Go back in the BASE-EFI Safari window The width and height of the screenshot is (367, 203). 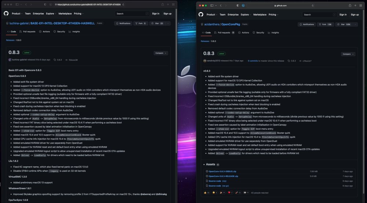coord(26,4)
